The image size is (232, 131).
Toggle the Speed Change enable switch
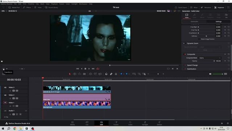pos(185,65)
